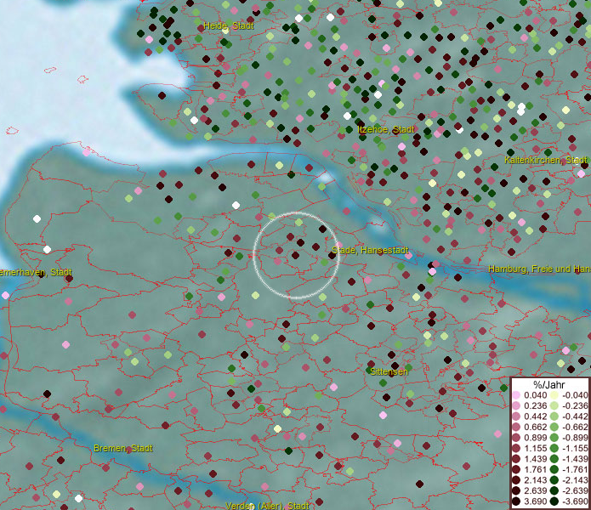Viewport: 591px width, 510px height.
Task: Select the Bremerhaven, Stadt label
Action: 36,272
